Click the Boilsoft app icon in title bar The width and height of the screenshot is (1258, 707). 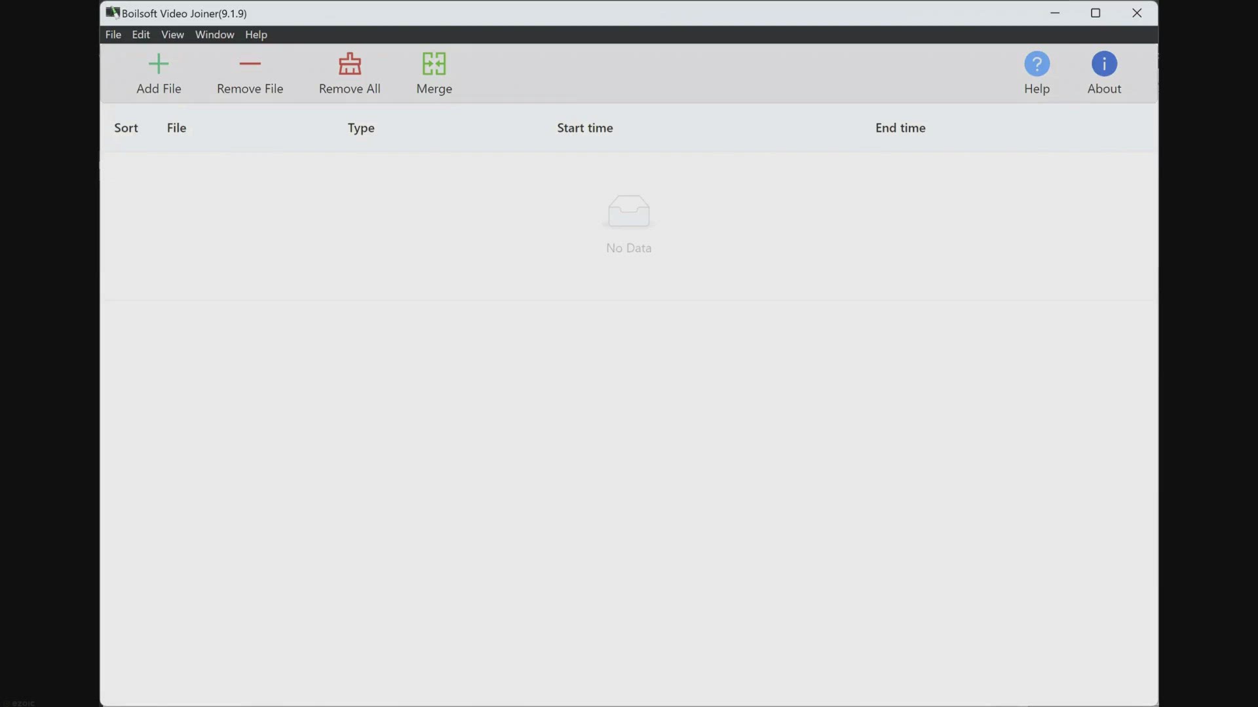tap(113, 12)
